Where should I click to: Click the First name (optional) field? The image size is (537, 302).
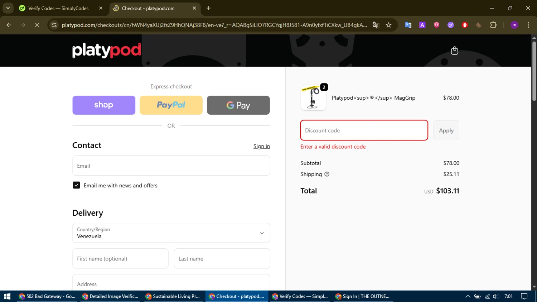(x=120, y=258)
